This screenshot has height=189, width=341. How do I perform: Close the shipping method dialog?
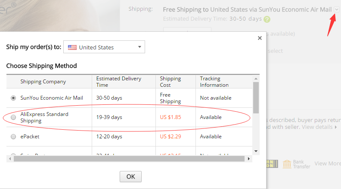point(260,38)
